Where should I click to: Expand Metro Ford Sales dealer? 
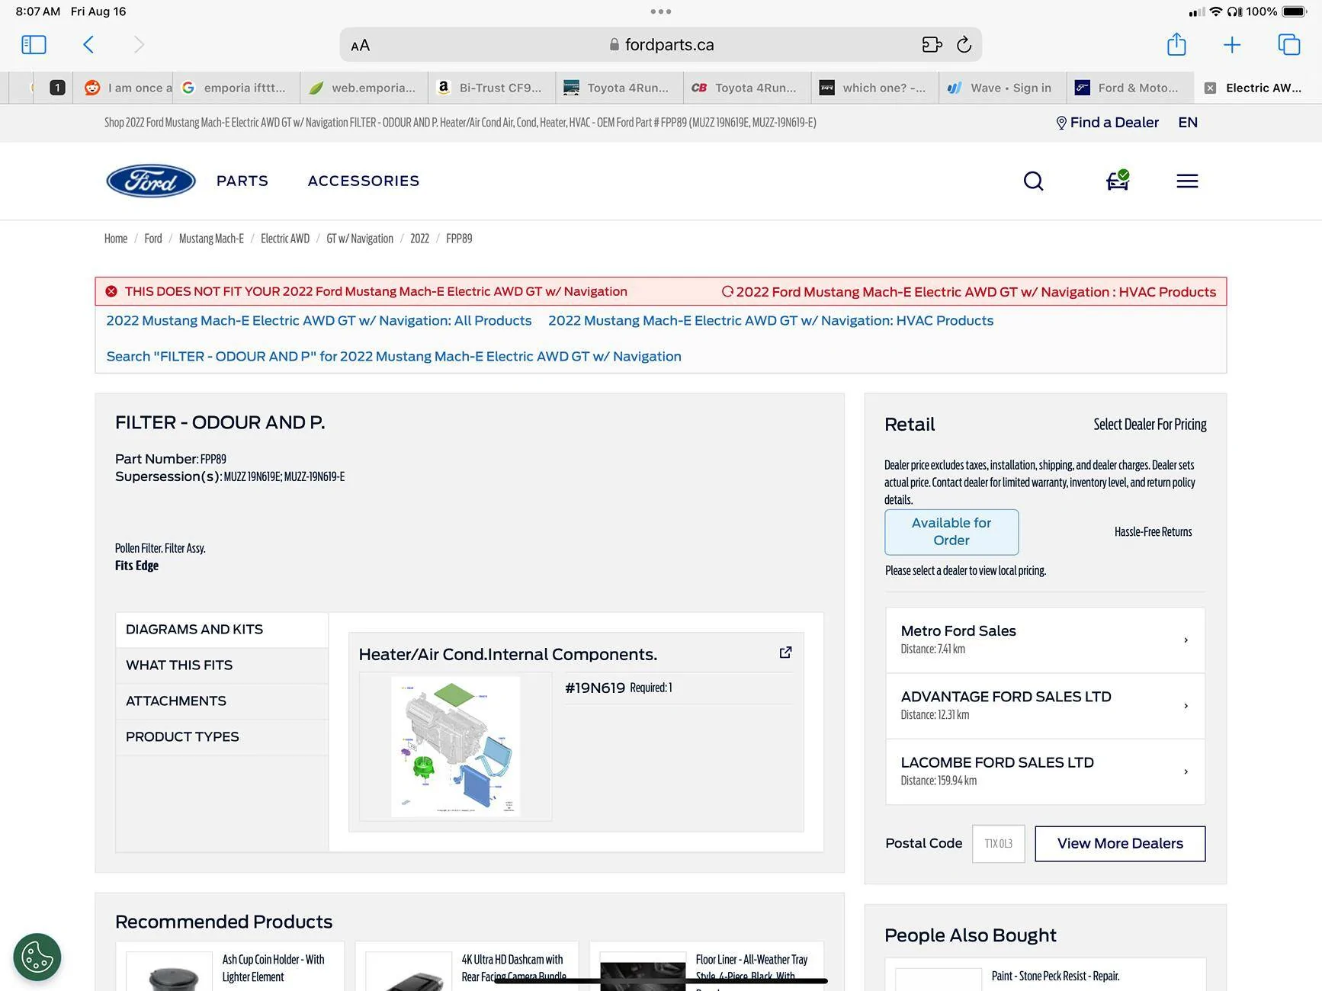tap(1045, 640)
